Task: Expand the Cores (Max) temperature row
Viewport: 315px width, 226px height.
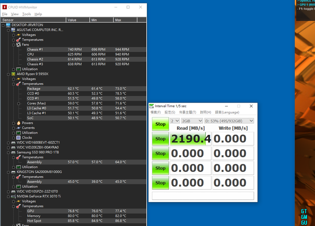Action: tap(18, 103)
